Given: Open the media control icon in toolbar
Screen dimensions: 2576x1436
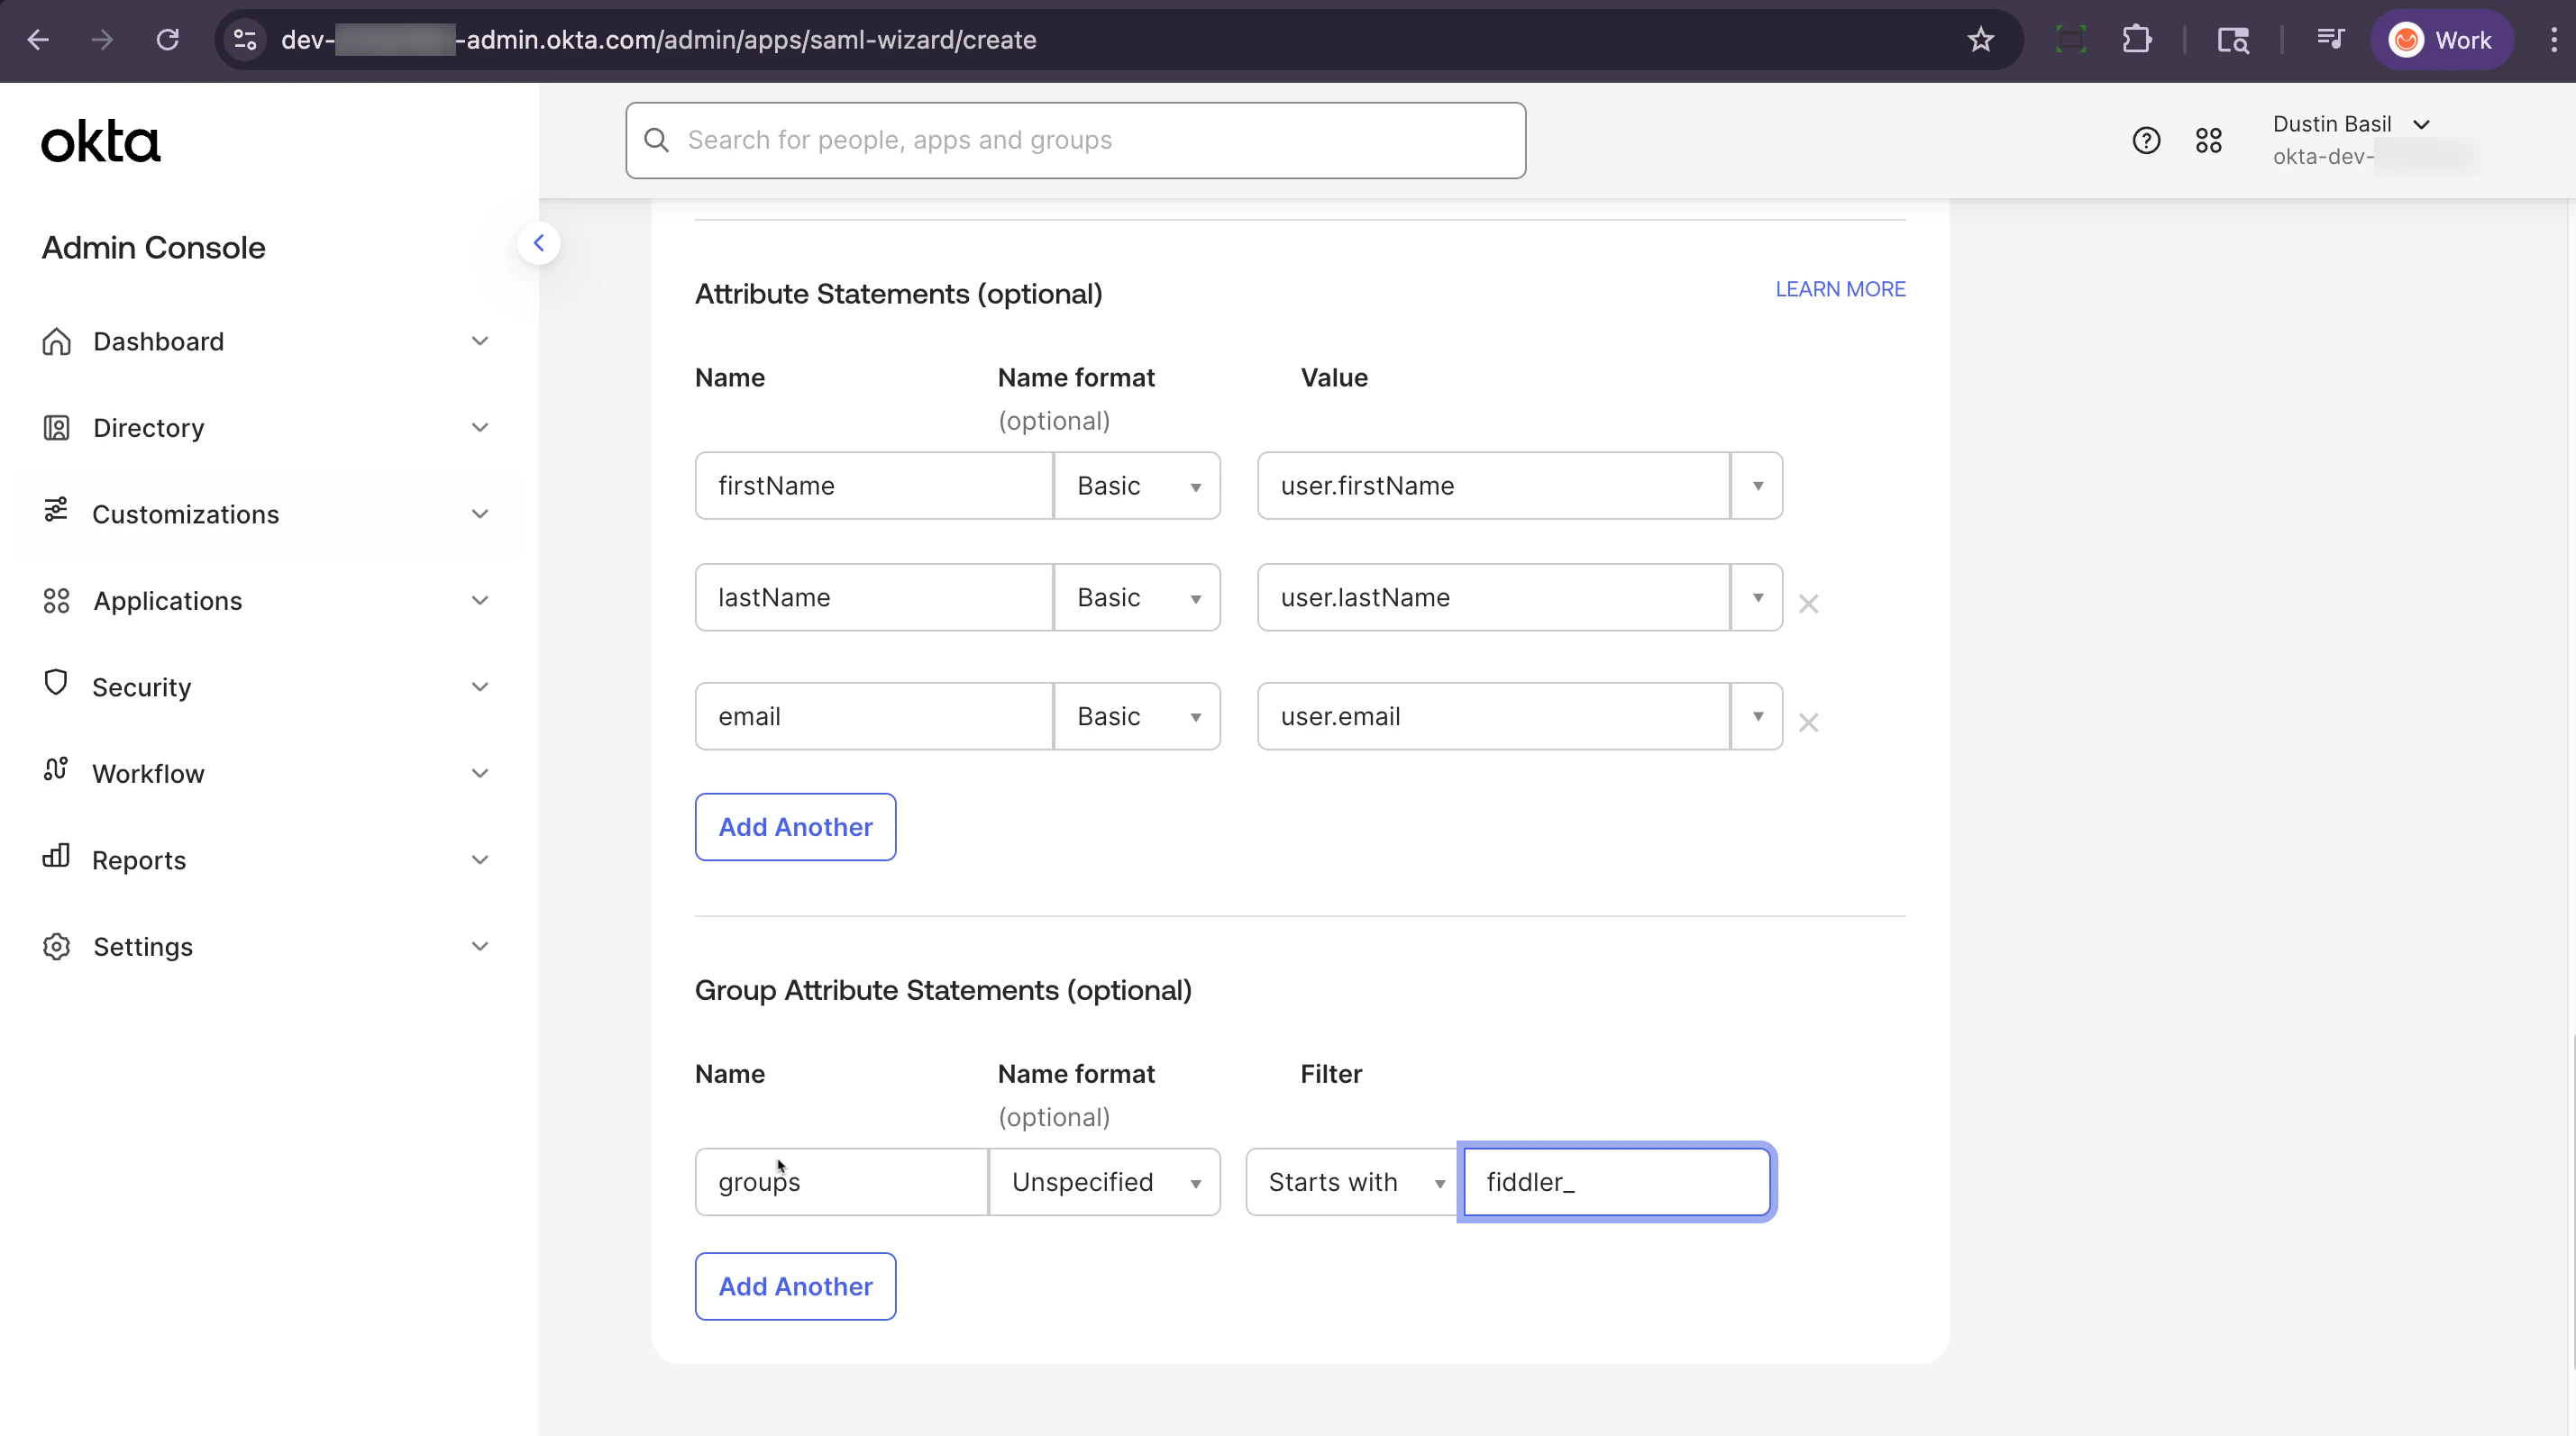Looking at the screenshot, I should pyautogui.click(x=2330, y=40).
